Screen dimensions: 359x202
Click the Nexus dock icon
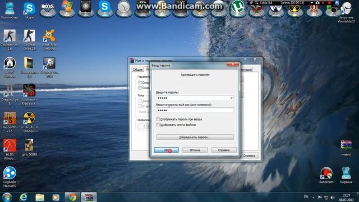tap(47, 9)
